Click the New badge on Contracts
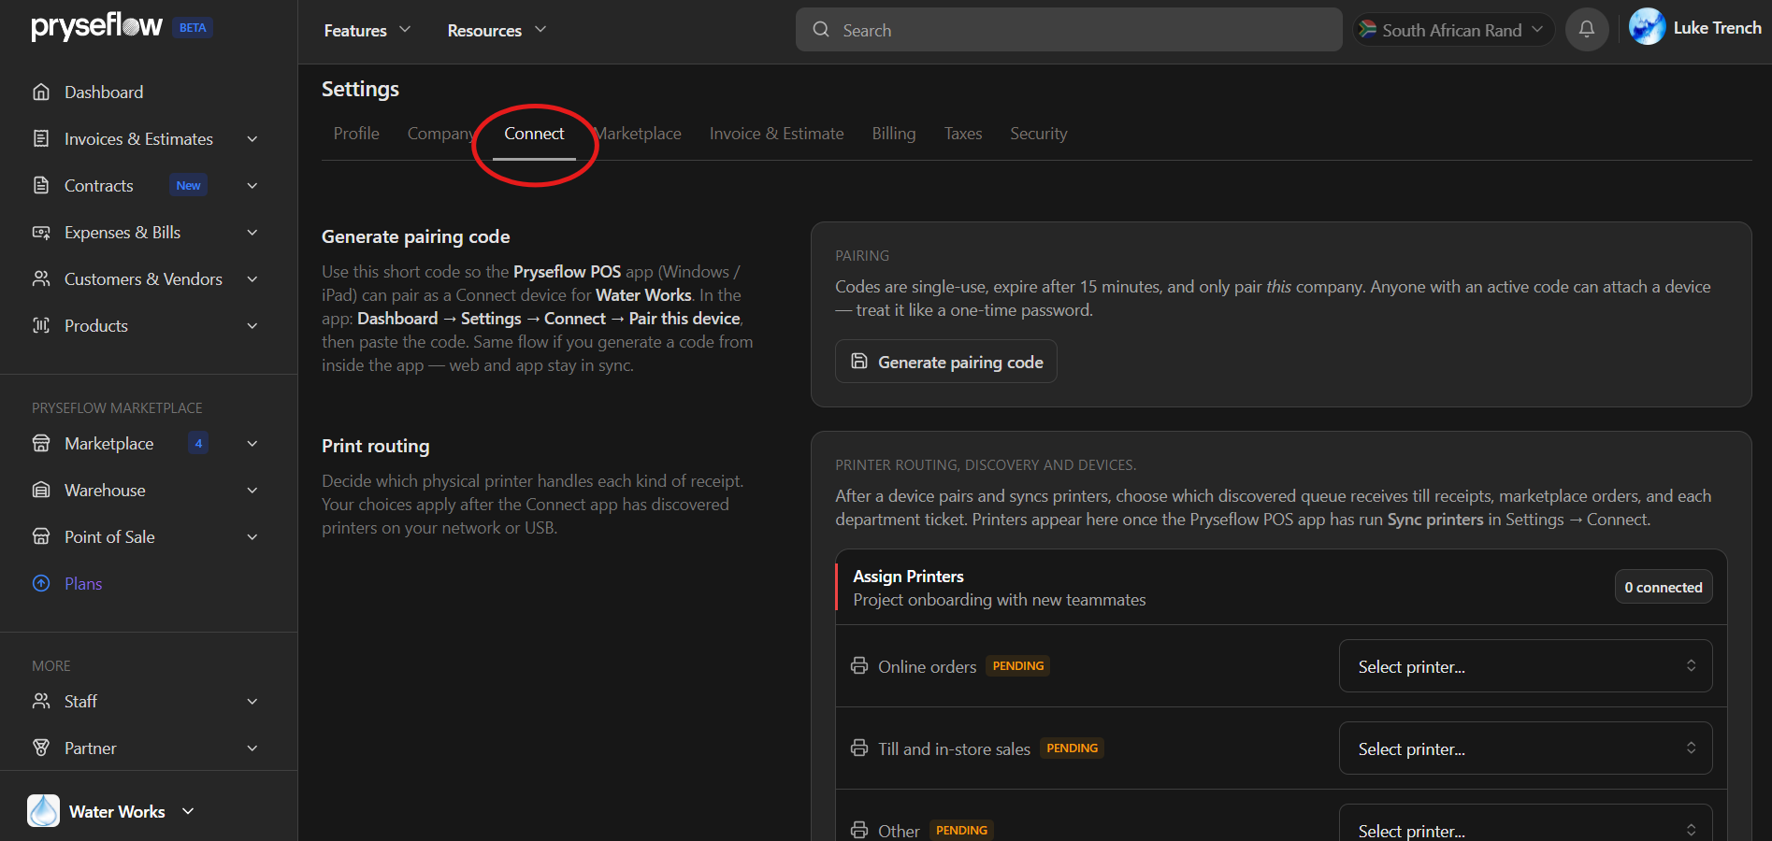This screenshot has width=1772, height=841. pyautogui.click(x=188, y=185)
